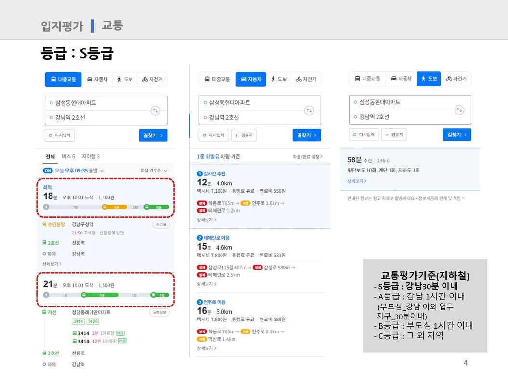Filter routes by the 버스 6 tab
Screen dimensions: 508x380
pos(68,157)
